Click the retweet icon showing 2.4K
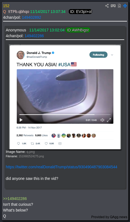Viewport: 130px width, 222px height. point(32,144)
